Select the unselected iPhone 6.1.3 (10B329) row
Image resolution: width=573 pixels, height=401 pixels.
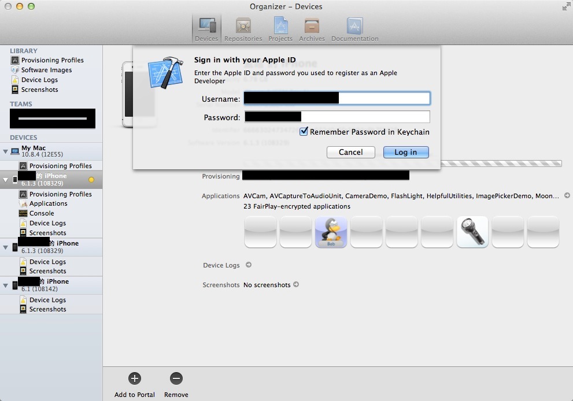pyautogui.click(x=51, y=247)
